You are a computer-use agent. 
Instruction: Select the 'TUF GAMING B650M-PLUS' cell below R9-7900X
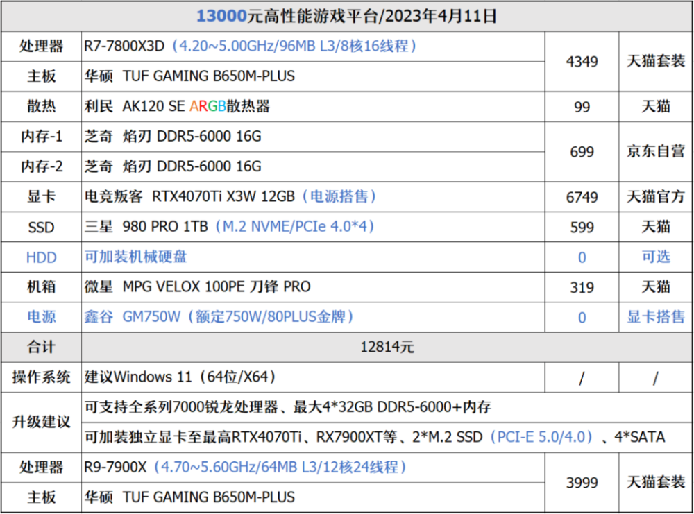tap(313, 497)
